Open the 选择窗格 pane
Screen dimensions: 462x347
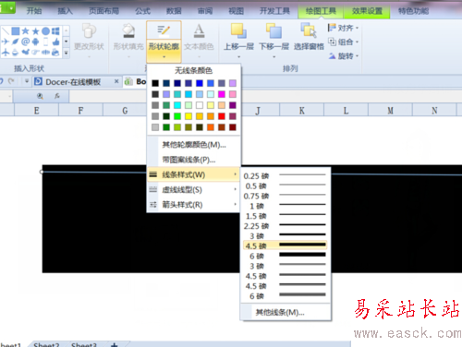309,37
